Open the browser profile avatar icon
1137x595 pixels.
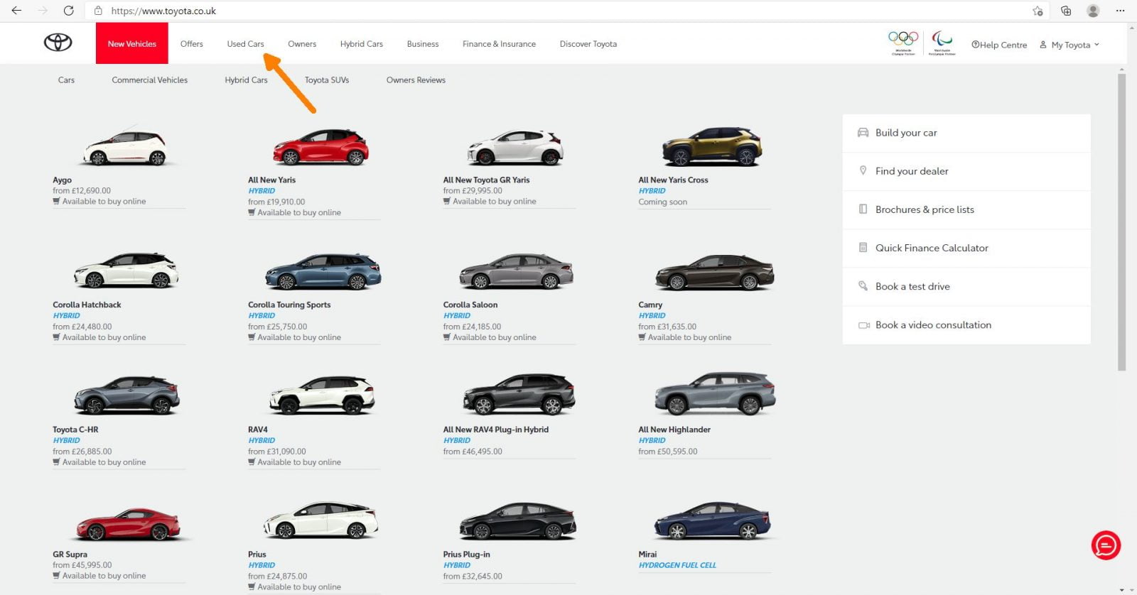[x=1093, y=11]
